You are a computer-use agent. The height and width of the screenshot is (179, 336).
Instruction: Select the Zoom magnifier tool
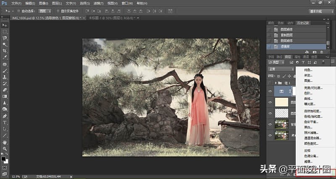tap(5, 149)
